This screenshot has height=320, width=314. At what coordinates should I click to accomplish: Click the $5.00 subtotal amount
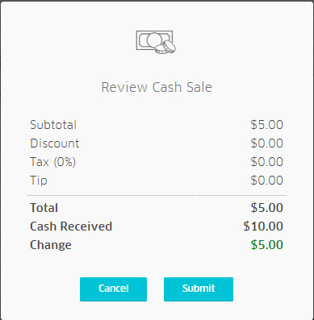pyautogui.click(x=266, y=125)
